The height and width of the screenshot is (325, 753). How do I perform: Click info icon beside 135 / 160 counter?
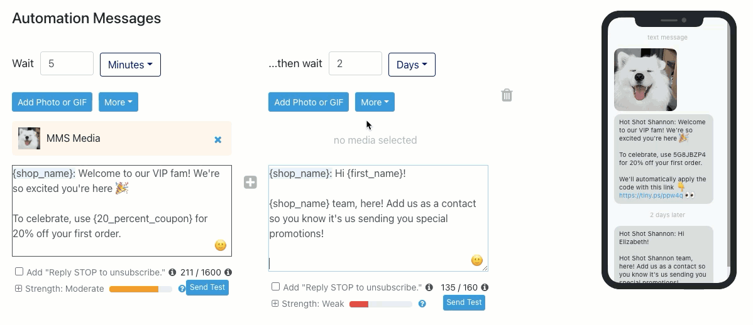pyautogui.click(x=485, y=287)
